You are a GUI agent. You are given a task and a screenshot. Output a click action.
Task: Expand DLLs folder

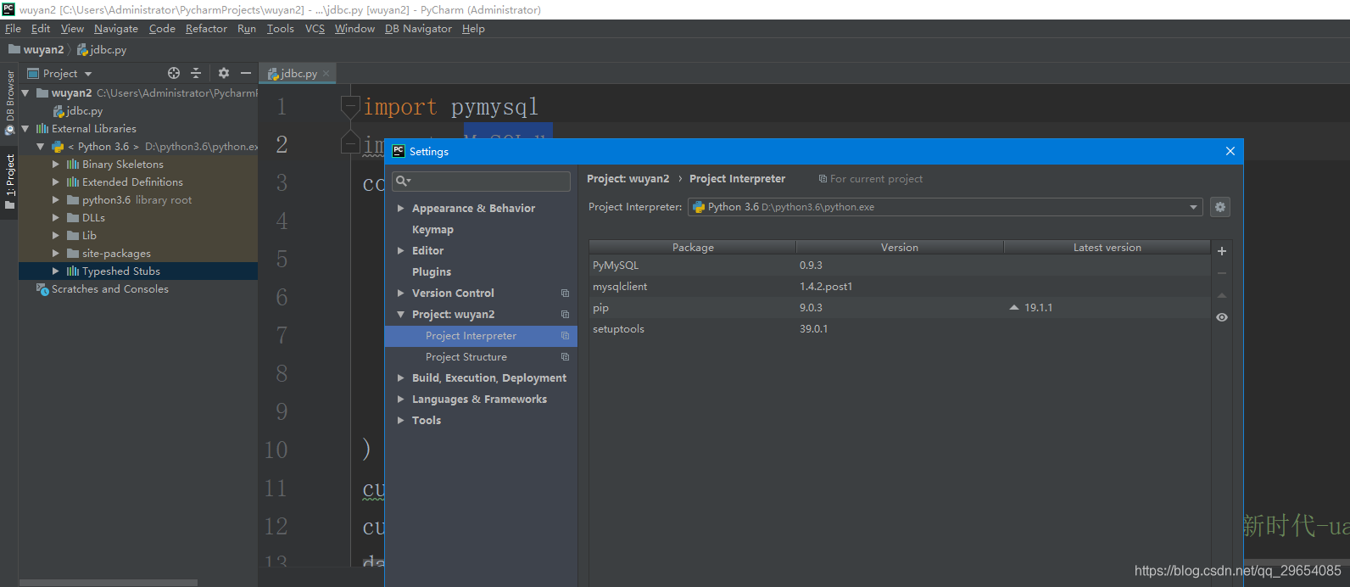pos(56,218)
